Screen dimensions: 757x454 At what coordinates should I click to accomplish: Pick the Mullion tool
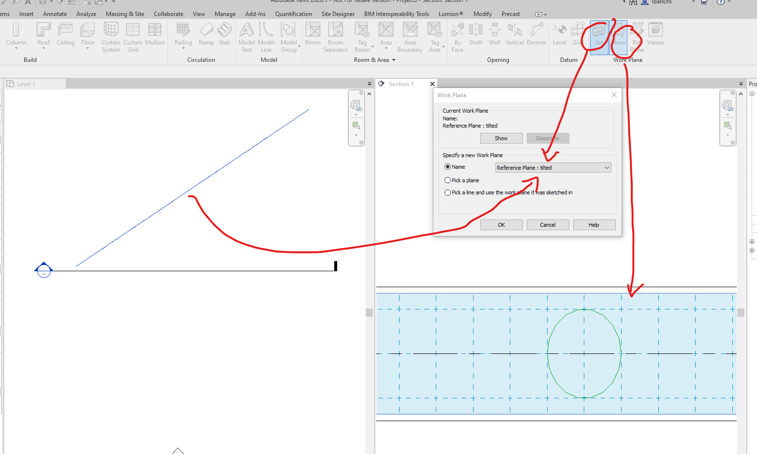click(155, 34)
